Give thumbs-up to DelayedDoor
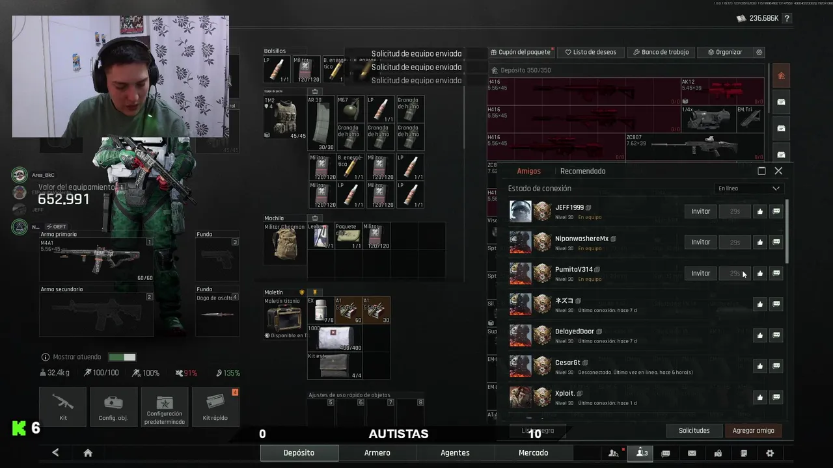Image resolution: width=833 pixels, height=468 pixels. click(759, 335)
